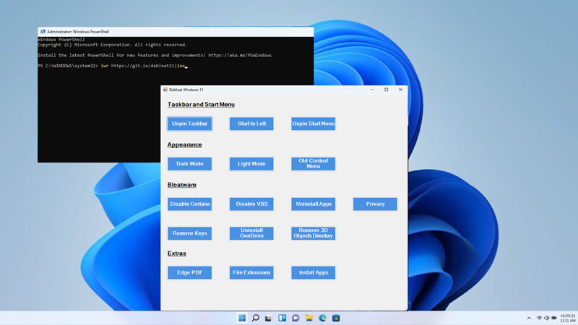The image size is (578, 325).
Task: Open File Explorer on taskbar
Action: pyautogui.click(x=309, y=318)
